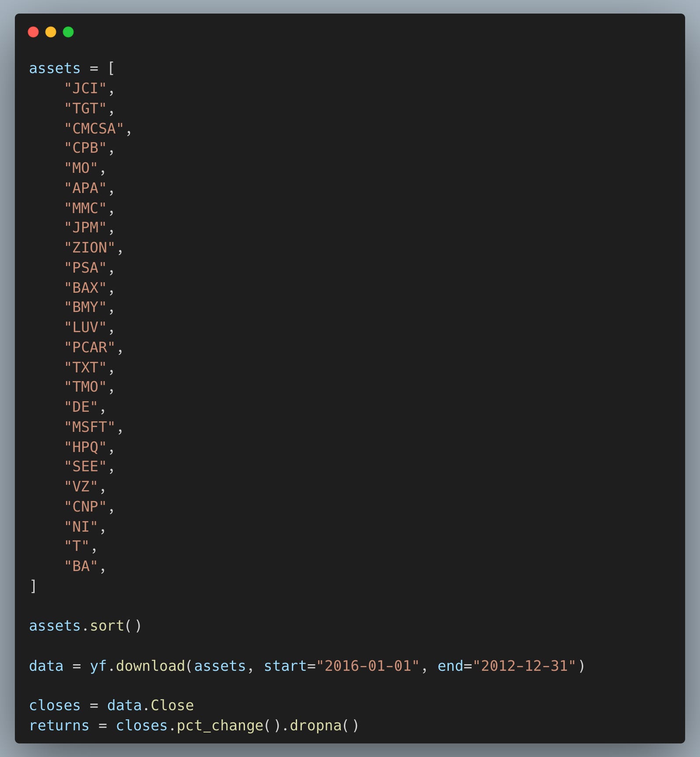Click the pct_change() method call
Viewport: 700px width, 757px height.
coord(229,725)
